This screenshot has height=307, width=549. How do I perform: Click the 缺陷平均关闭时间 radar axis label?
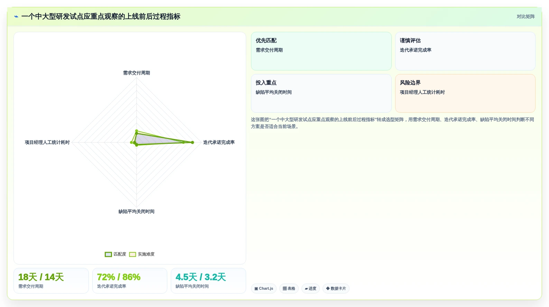137,212
